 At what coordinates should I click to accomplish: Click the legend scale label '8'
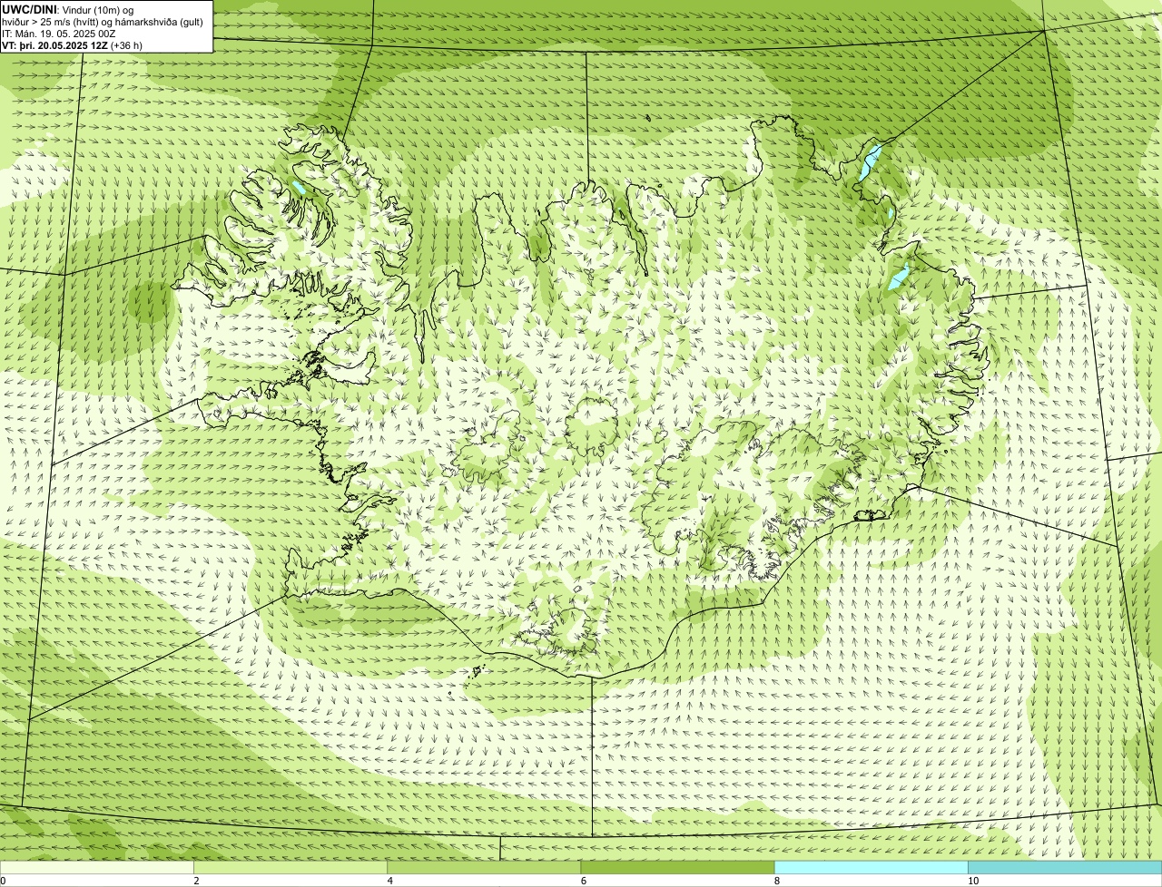tap(777, 881)
